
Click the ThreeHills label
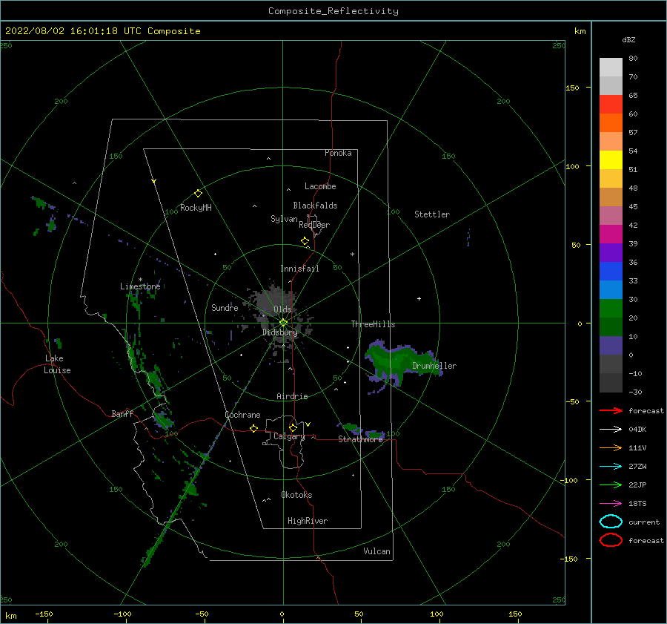click(x=373, y=324)
